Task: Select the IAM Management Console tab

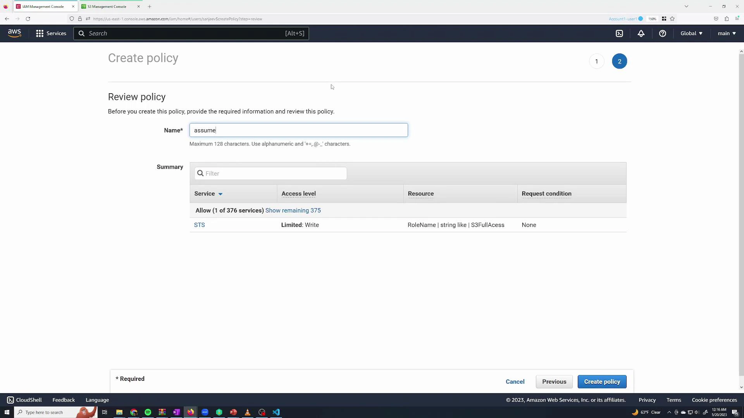Action: point(43,6)
